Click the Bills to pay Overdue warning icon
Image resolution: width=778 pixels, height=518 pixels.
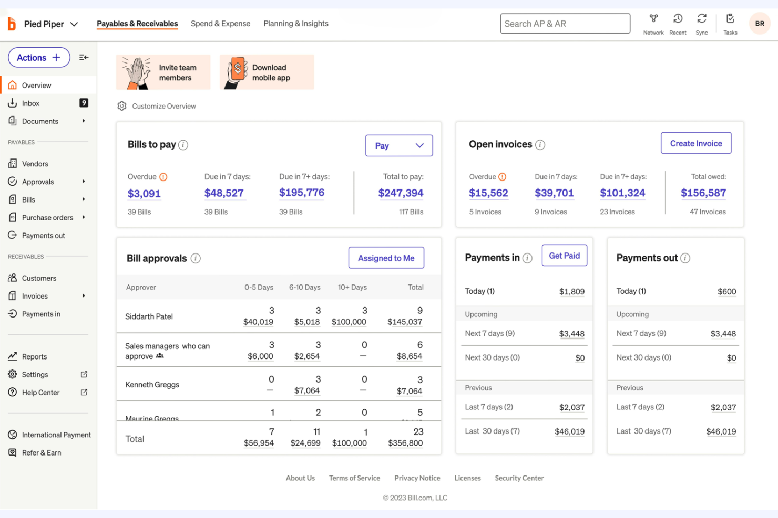(163, 177)
